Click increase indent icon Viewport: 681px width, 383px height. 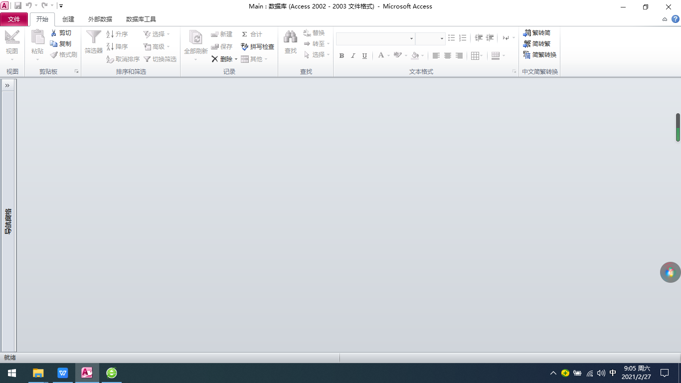(x=490, y=38)
